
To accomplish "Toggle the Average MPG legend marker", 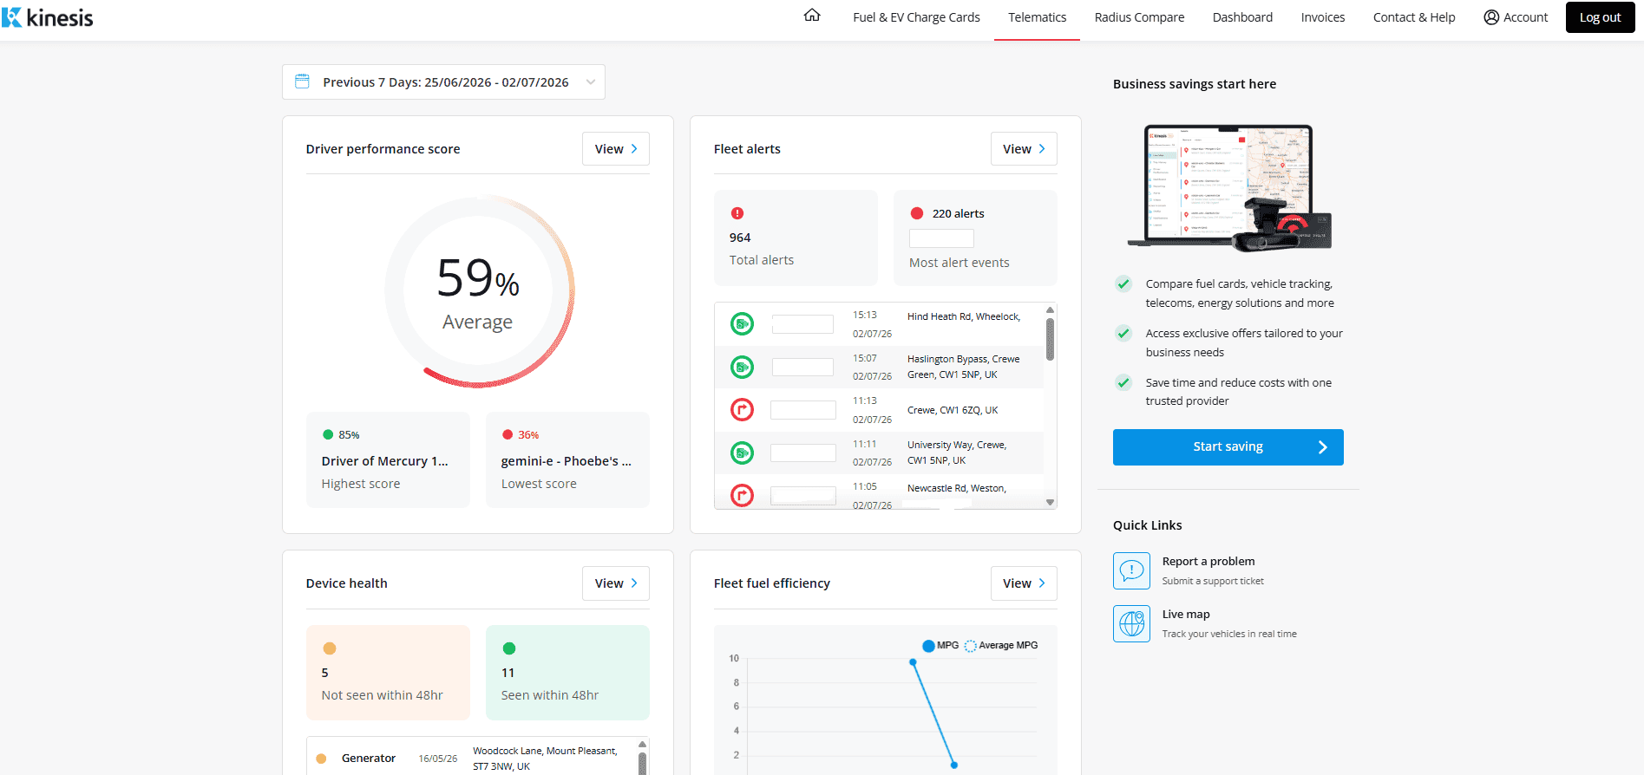I will click(x=971, y=646).
